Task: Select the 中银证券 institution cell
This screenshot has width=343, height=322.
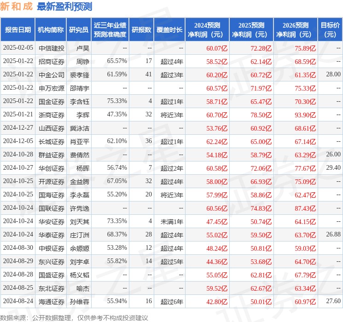Action: 52,248
